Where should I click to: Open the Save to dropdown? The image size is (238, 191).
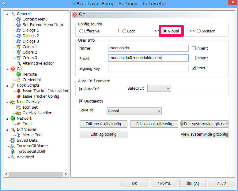(134, 111)
